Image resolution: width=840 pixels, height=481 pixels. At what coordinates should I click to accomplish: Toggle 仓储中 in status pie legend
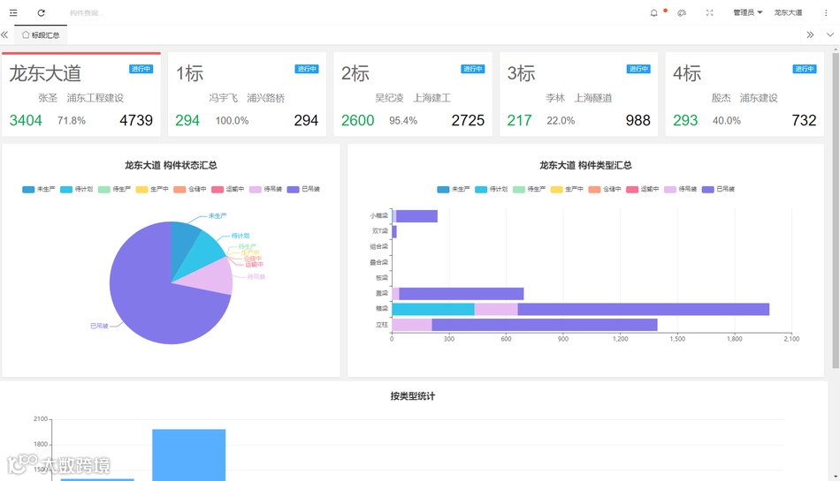click(190, 189)
